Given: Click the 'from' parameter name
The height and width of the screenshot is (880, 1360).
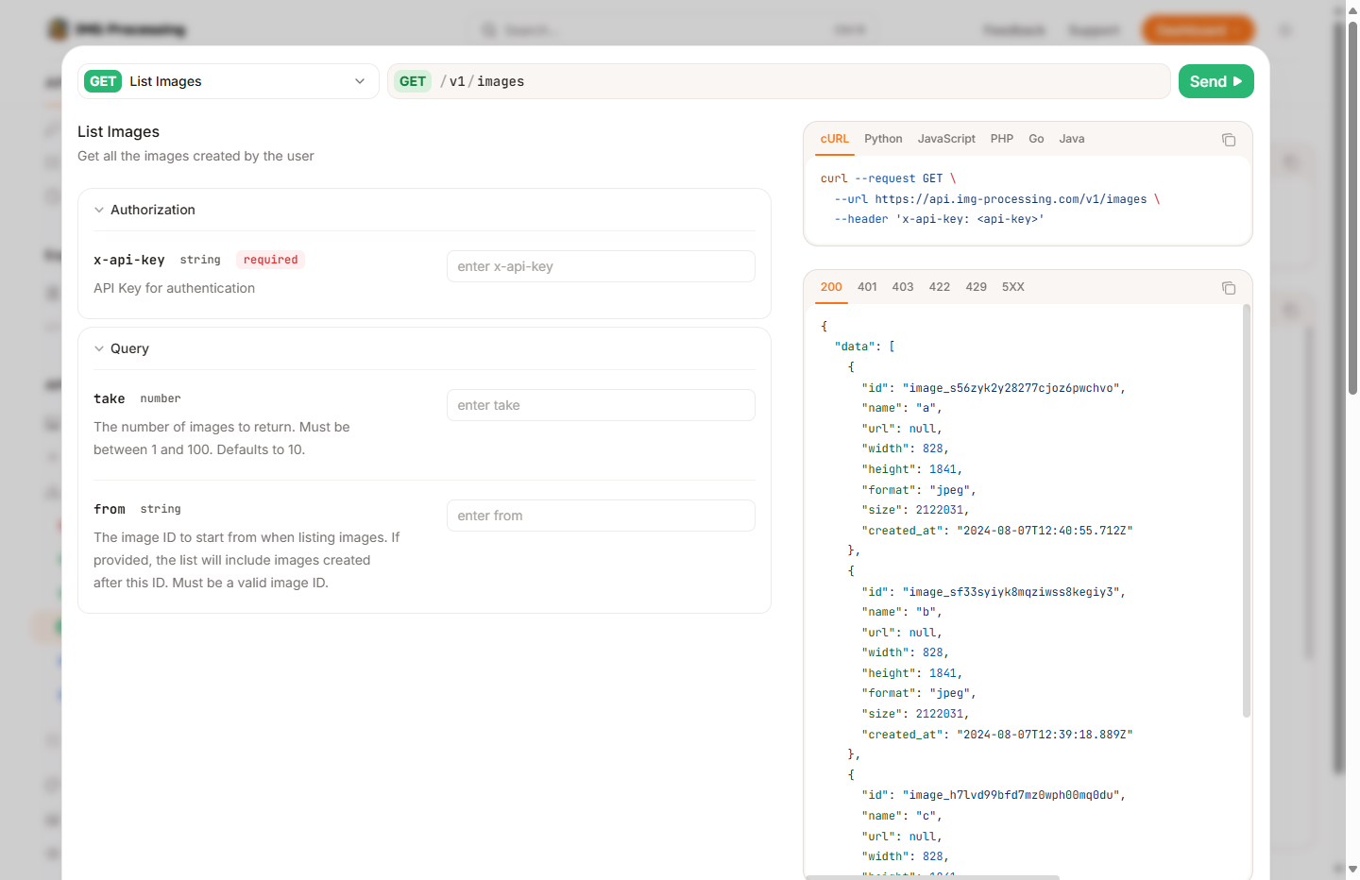Looking at the screenshot, I should tap(110, 509).
